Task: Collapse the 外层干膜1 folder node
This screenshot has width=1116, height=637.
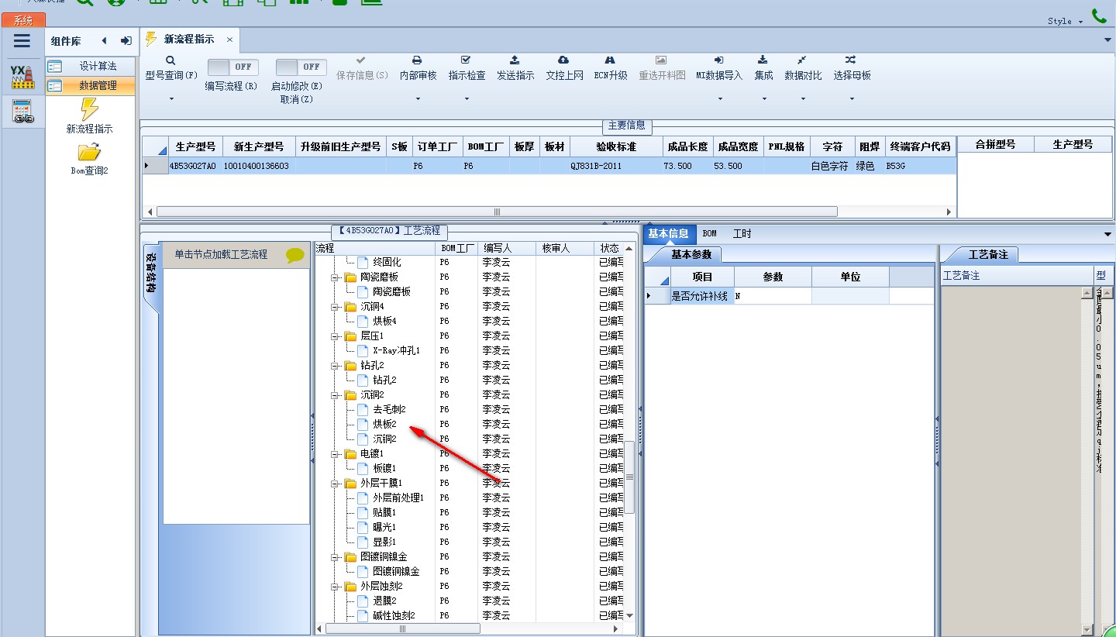Action: 336,484
